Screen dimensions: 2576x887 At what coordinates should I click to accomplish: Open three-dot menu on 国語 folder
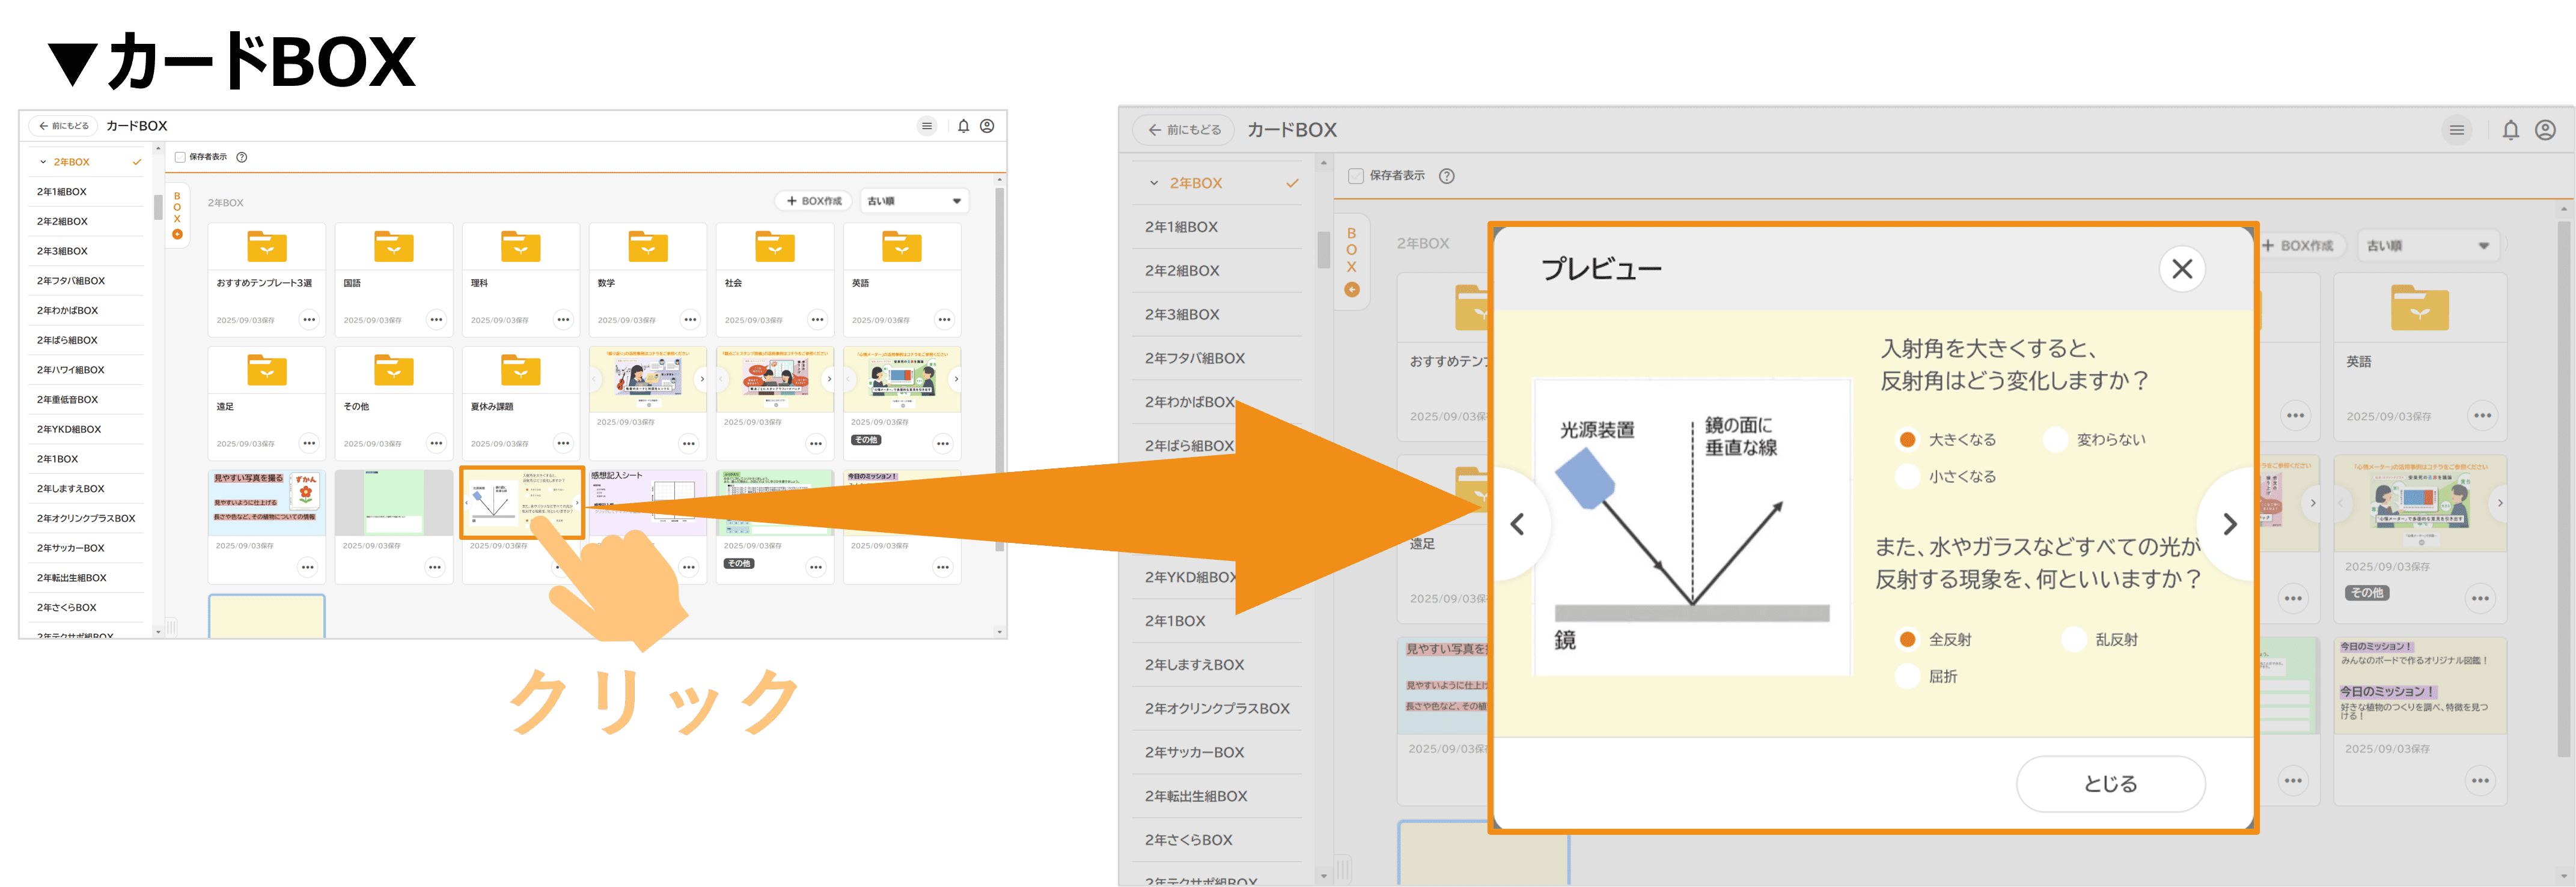436,319
